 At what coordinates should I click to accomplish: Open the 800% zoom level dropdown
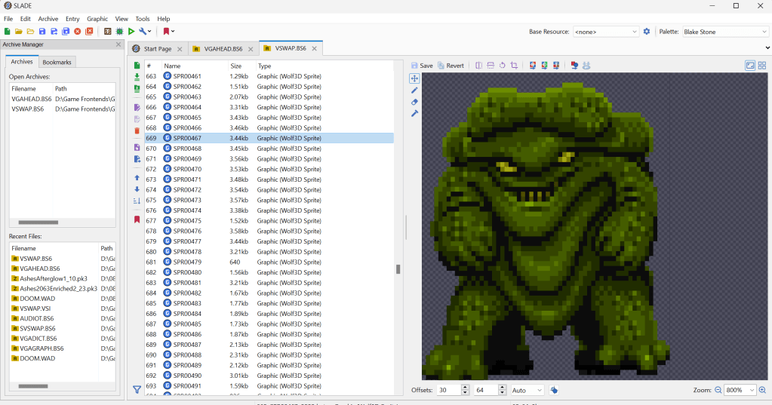tap(740, 390)
